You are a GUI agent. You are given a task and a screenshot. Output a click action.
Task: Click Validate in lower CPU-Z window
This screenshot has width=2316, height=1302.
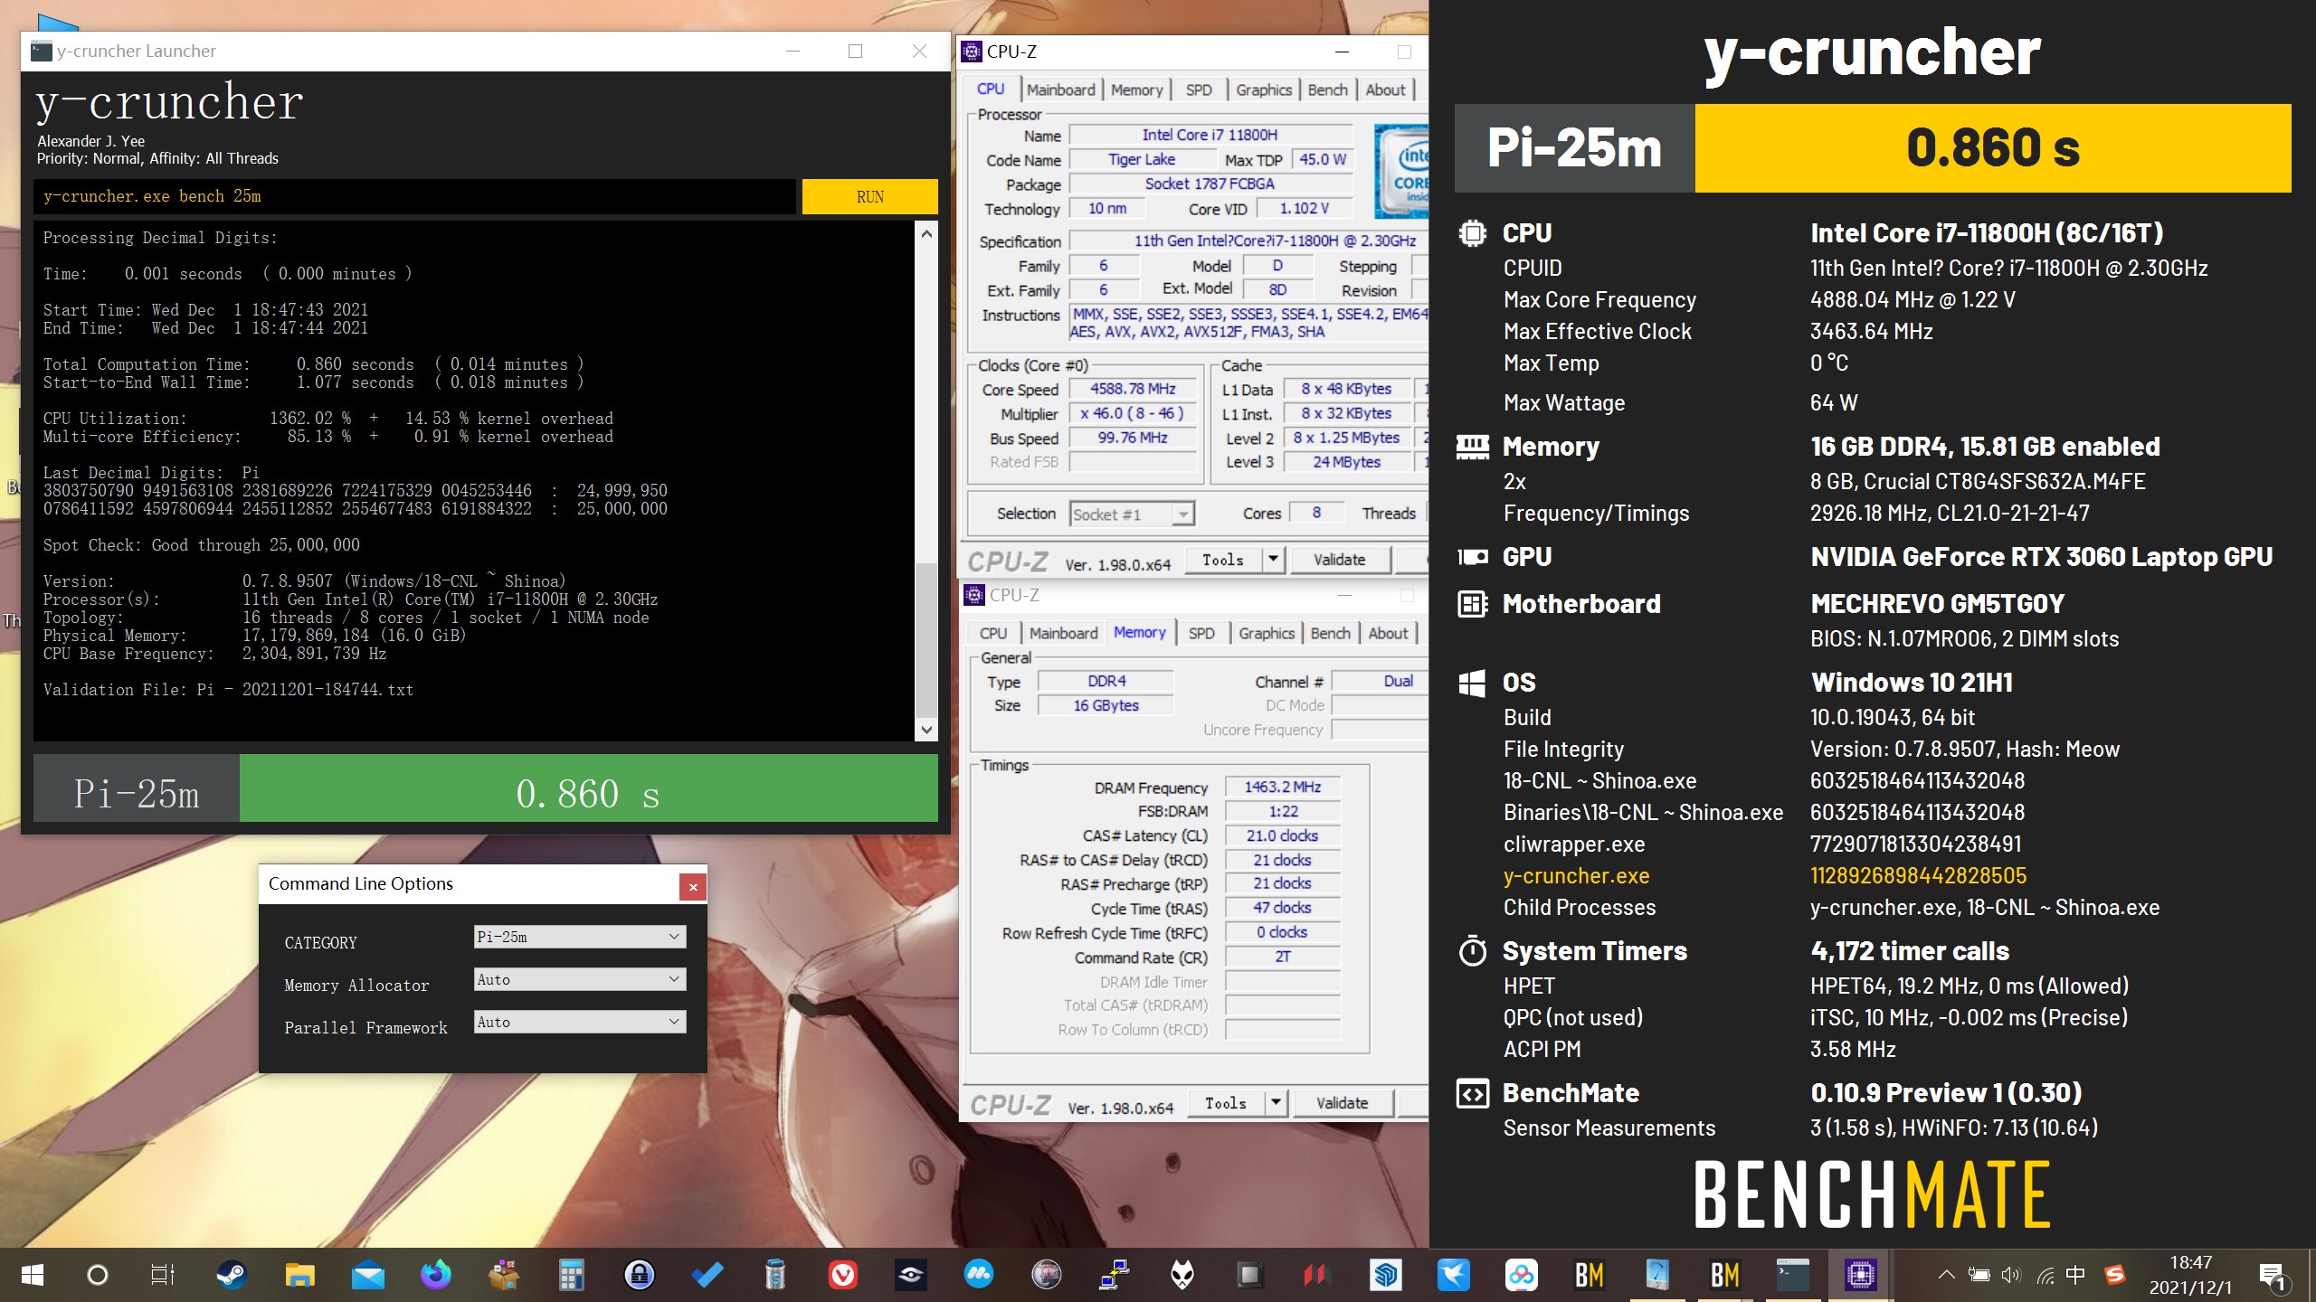click(x=1342, y=1103)
